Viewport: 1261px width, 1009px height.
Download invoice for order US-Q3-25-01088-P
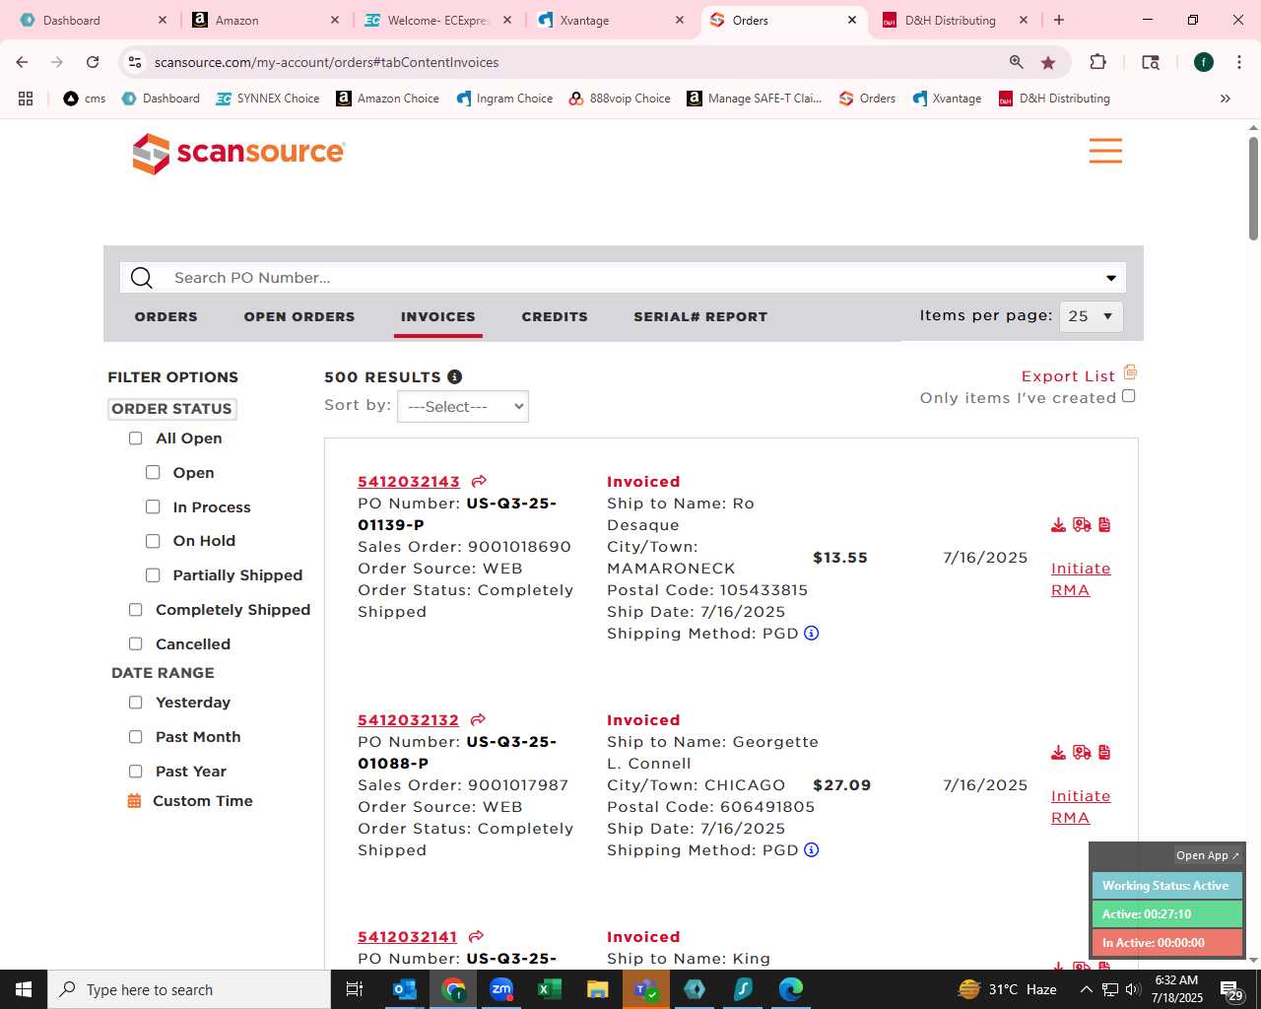click(1058, 753)
